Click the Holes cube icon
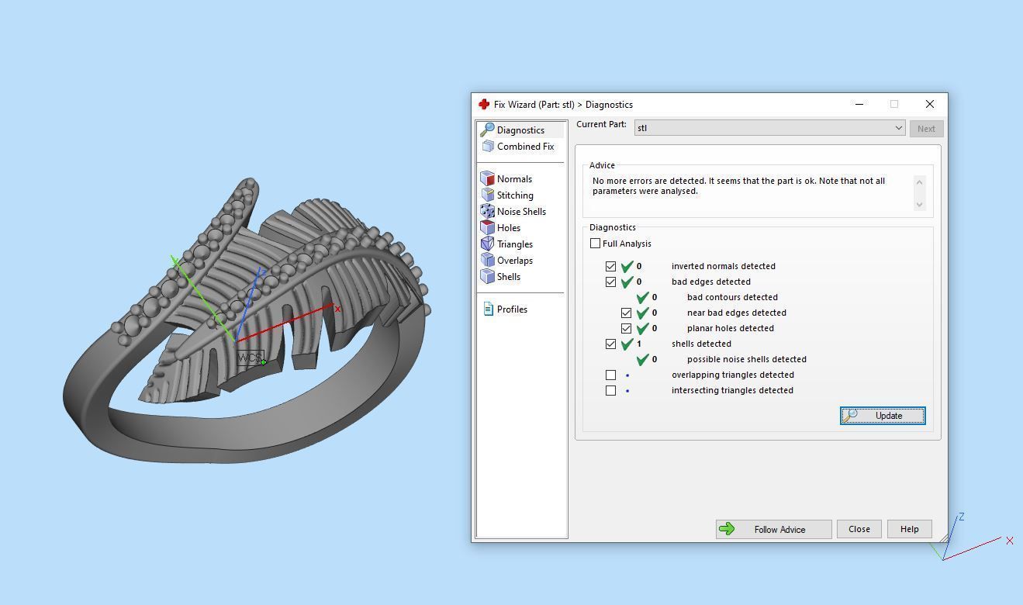The width and height of the screenshot is (1023, 605). click(x=487, y=227)
